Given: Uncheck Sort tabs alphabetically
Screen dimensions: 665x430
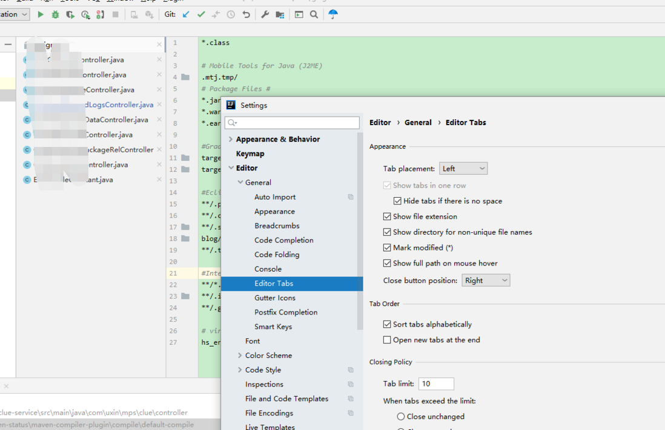Looking at the screenshot, I should tap(387, 324).
